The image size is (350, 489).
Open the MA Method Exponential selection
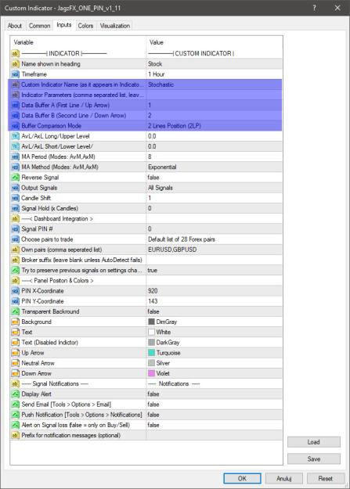pos(215,167)
